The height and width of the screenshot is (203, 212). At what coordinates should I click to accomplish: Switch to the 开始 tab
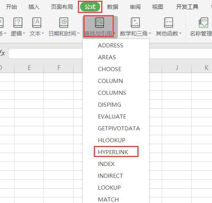11,7
